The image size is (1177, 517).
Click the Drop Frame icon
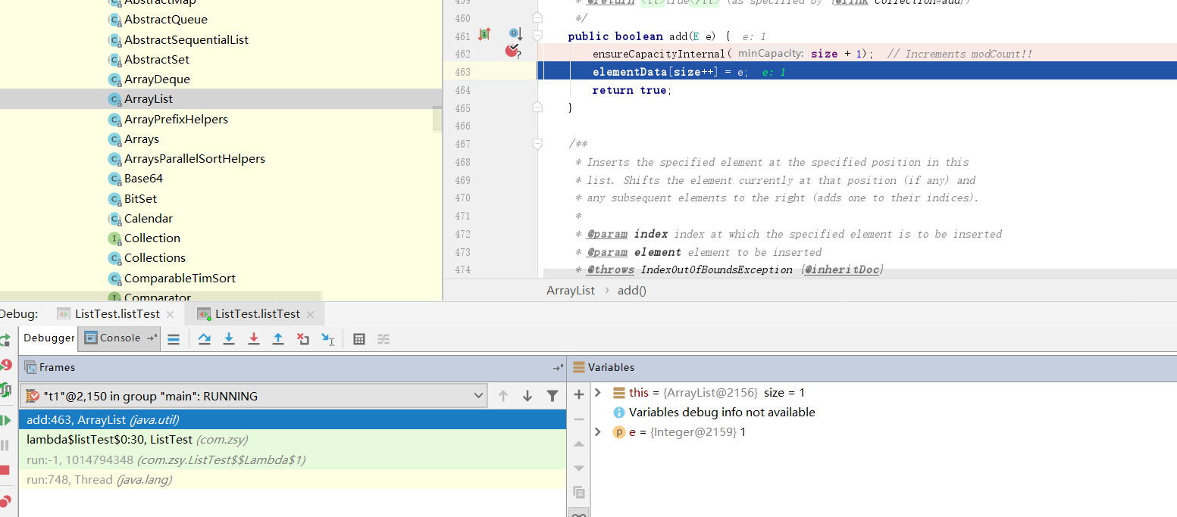pyautogui.click(x=303, y=339)
